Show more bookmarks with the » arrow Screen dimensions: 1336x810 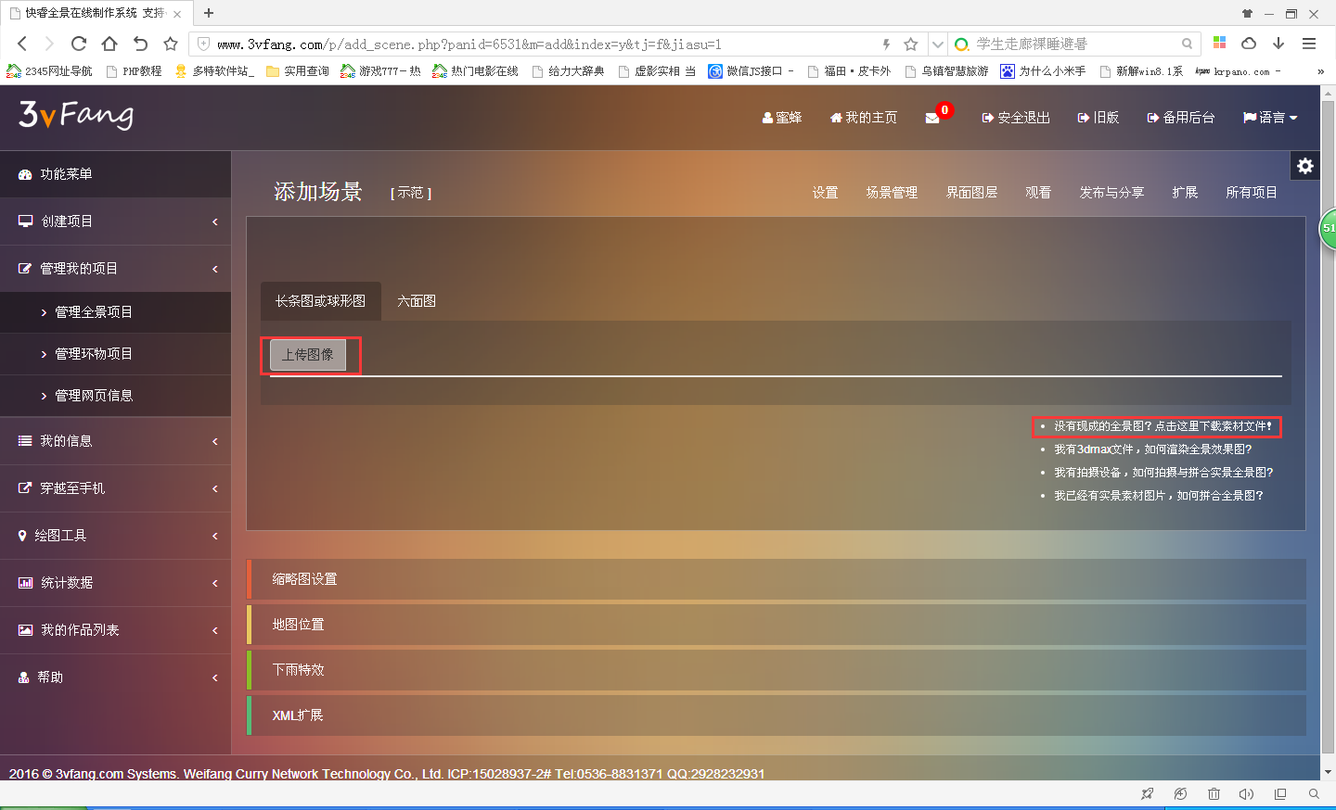click(x=1320, y=71)
